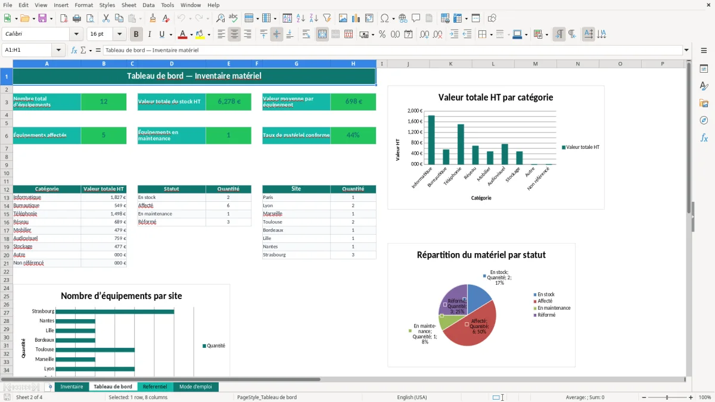
Task: Open the conditional formatting dropdown arrow
Action: [546, 35]
